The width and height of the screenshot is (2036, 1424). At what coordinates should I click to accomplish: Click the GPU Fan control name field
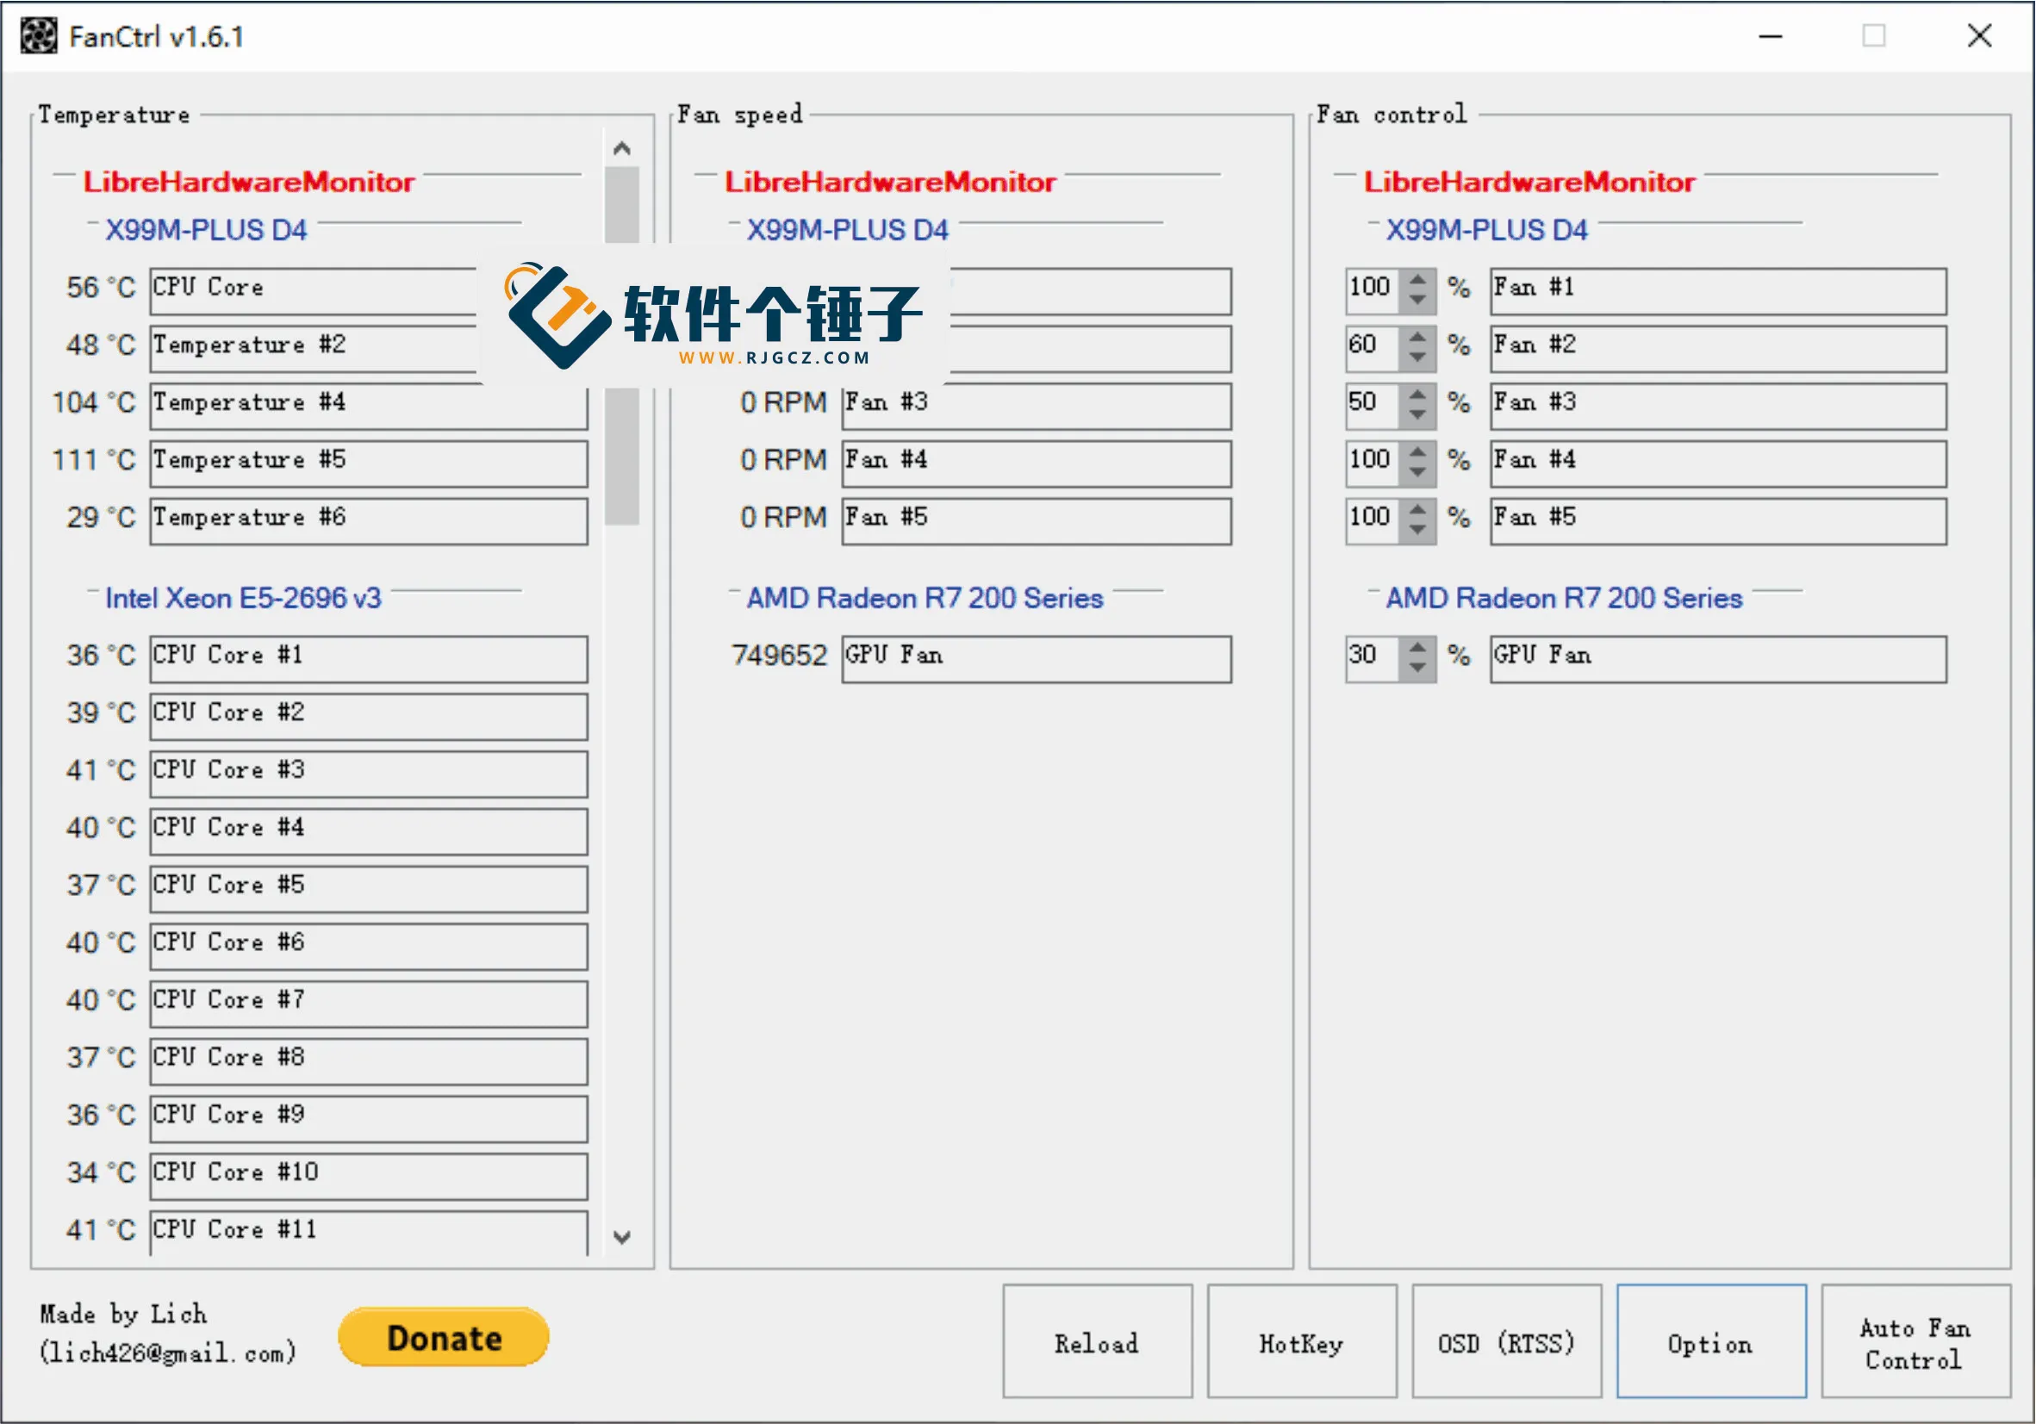coord(1719,659)
